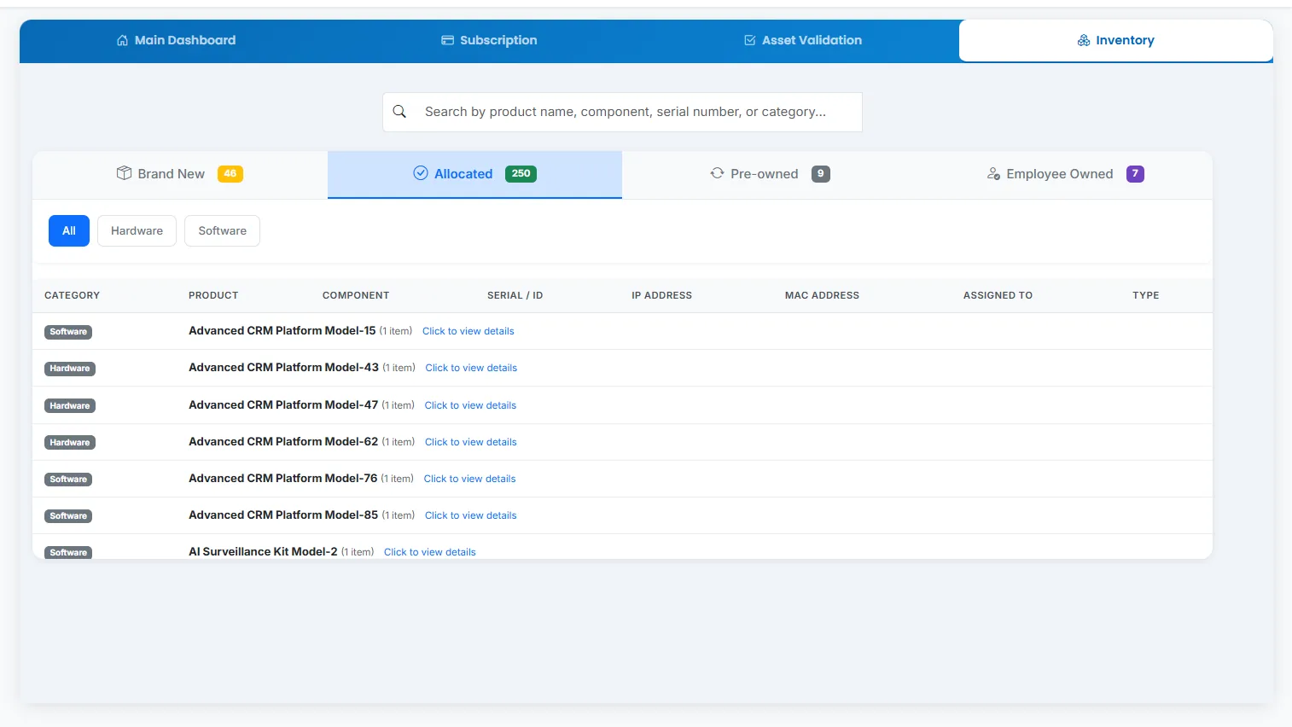Open the Main Dashboard tab

[176, 40]
